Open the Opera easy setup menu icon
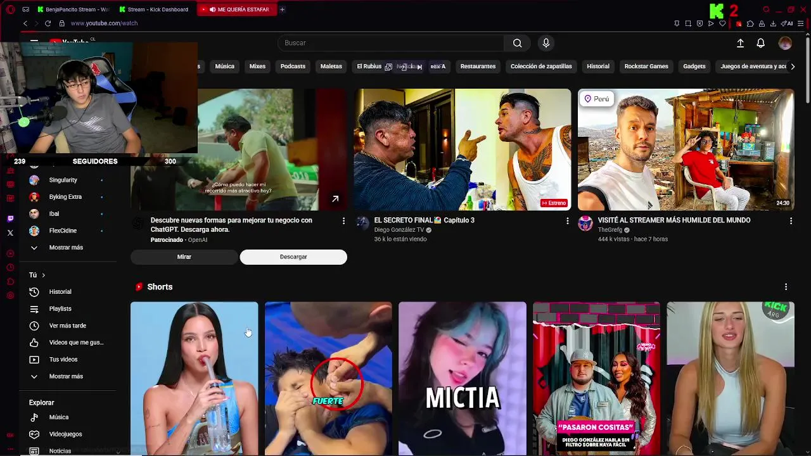The image size is (811, 456). (801, 23)
